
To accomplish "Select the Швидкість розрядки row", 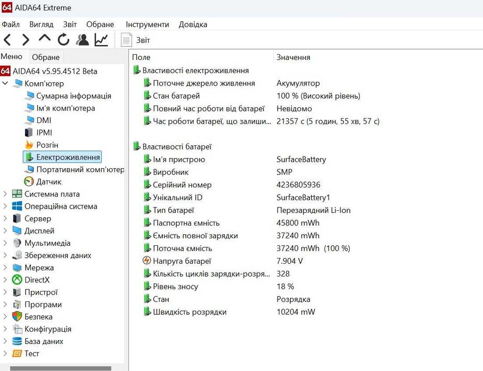I will click(x=229, y=312).
